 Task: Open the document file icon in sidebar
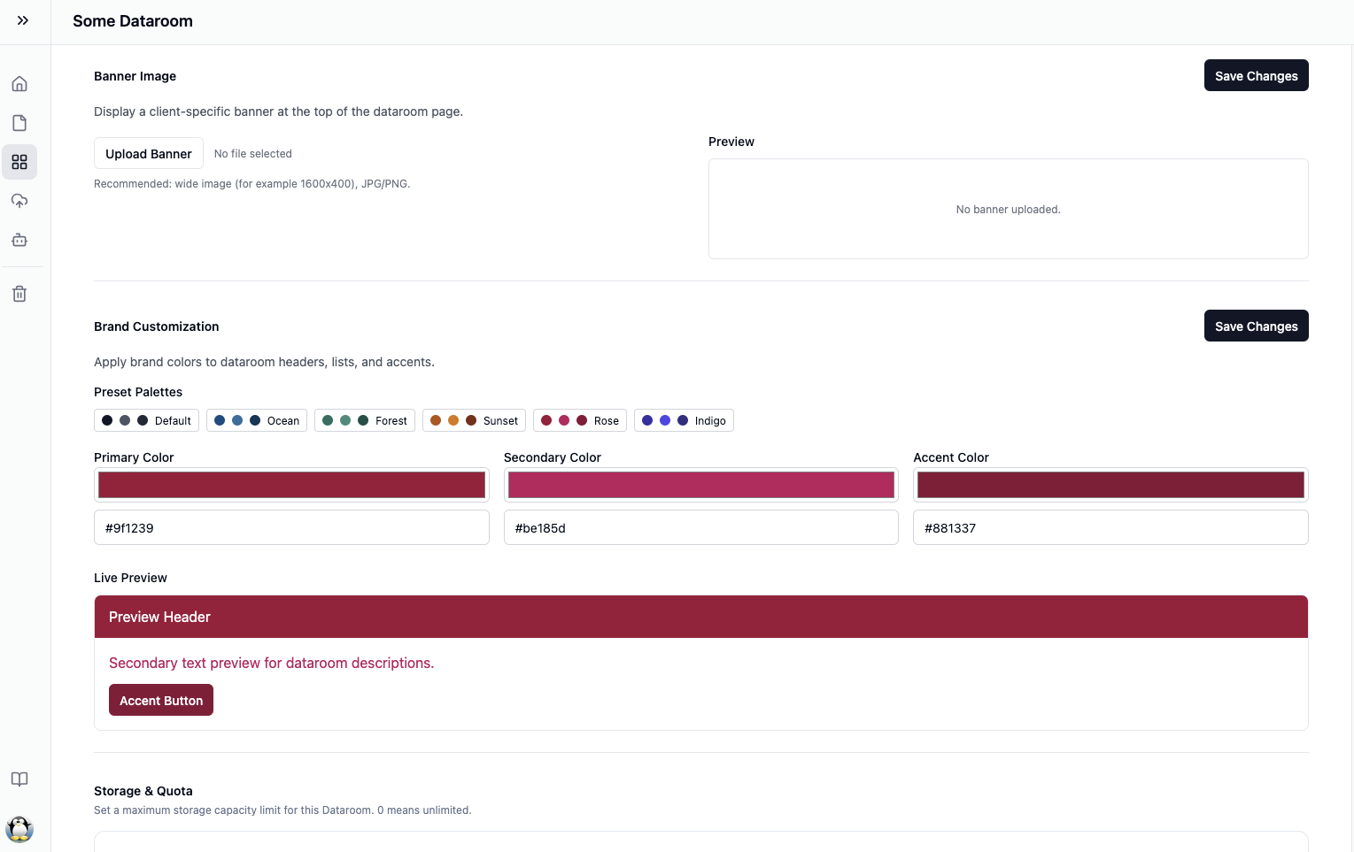coord(19,123)
